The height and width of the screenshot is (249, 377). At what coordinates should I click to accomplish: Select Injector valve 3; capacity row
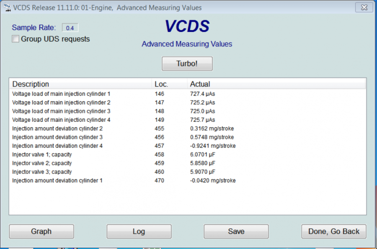tap(42, 172)
